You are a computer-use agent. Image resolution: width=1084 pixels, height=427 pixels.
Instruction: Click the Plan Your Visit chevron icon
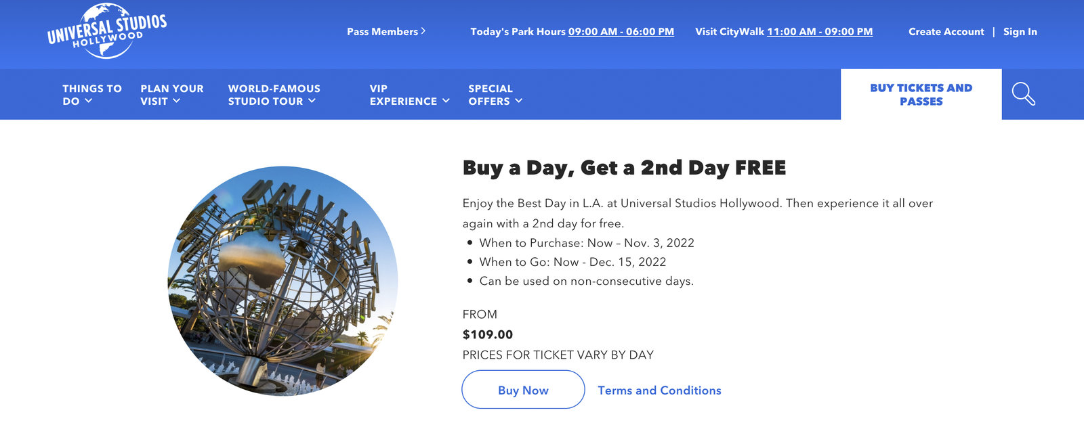tap(178, 102)
